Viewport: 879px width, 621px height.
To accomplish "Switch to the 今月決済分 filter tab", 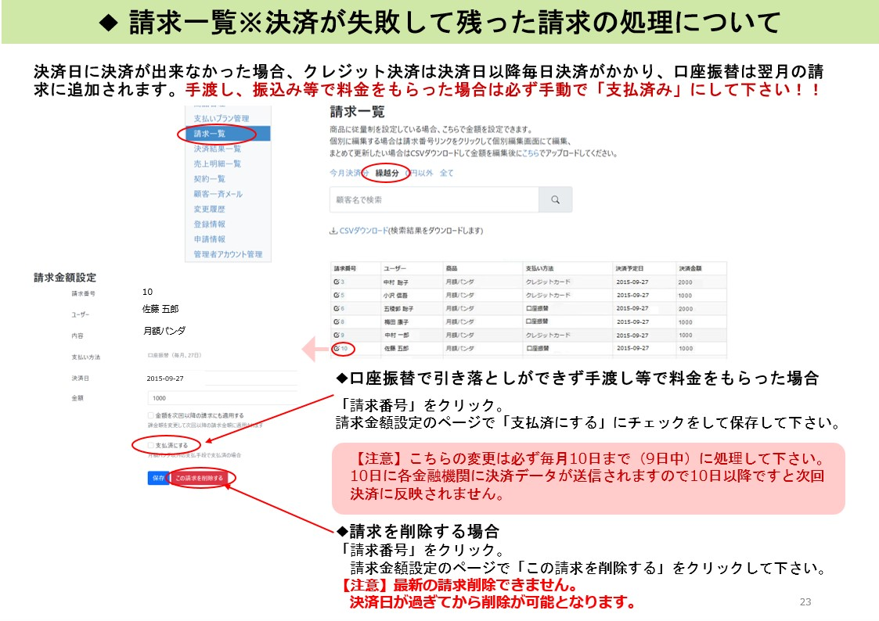I will 345,173.
